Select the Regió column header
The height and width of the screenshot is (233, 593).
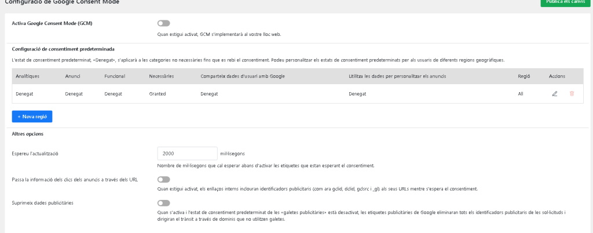pos(524,77)
